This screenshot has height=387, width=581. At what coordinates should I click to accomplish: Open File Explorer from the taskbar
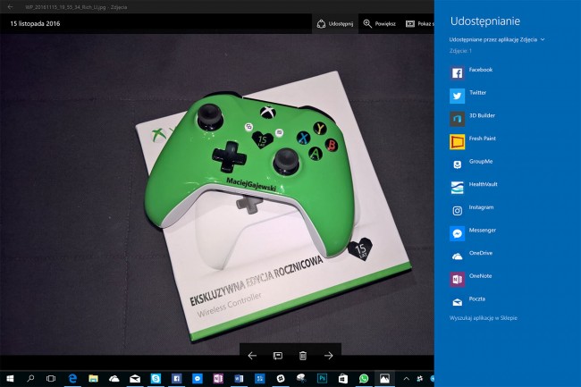click(x=93, y=378)
